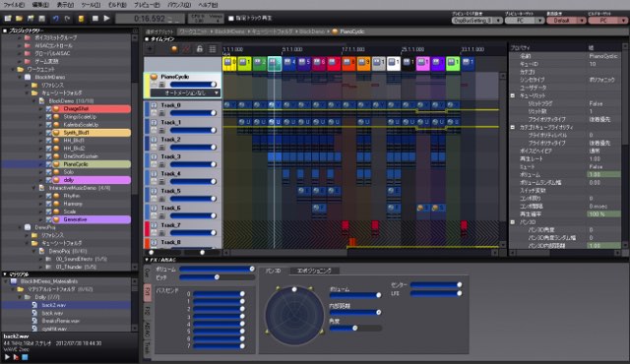Viewport: 630px width, 364px height.
Task: Click the orange cue ball icon in timeline toolbar
Action: tap(174, 49)
